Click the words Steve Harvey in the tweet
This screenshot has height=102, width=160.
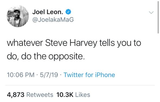tap(71, 43)
